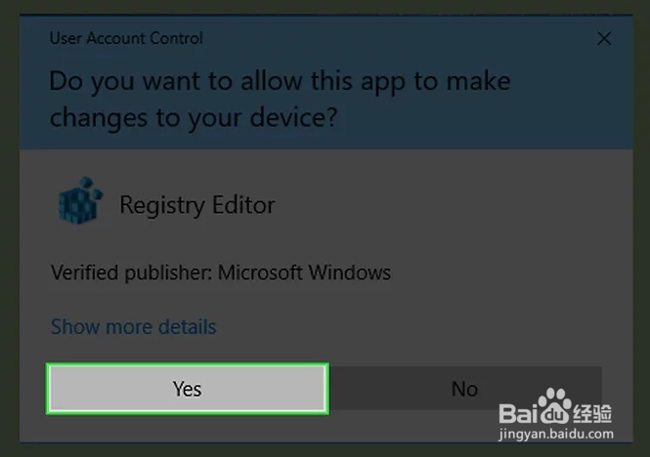The image size is (650, 457).
Task: Select the Registry Editor app name
Action: coord(197,205)
